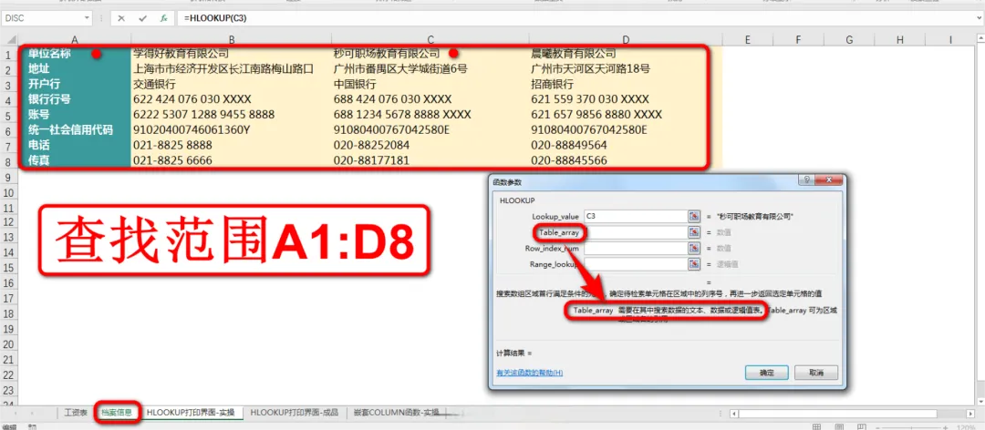Cancel formula entry with the X icon
The height and width of the screenshot is (430, 985).
(x=121, y=18)
